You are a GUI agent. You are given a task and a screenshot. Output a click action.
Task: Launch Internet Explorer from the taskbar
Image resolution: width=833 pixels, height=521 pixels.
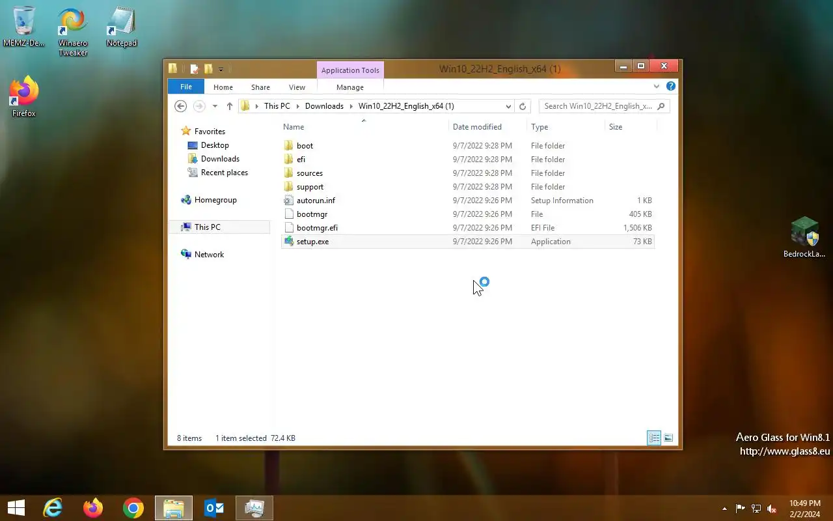tap(53, 508)
